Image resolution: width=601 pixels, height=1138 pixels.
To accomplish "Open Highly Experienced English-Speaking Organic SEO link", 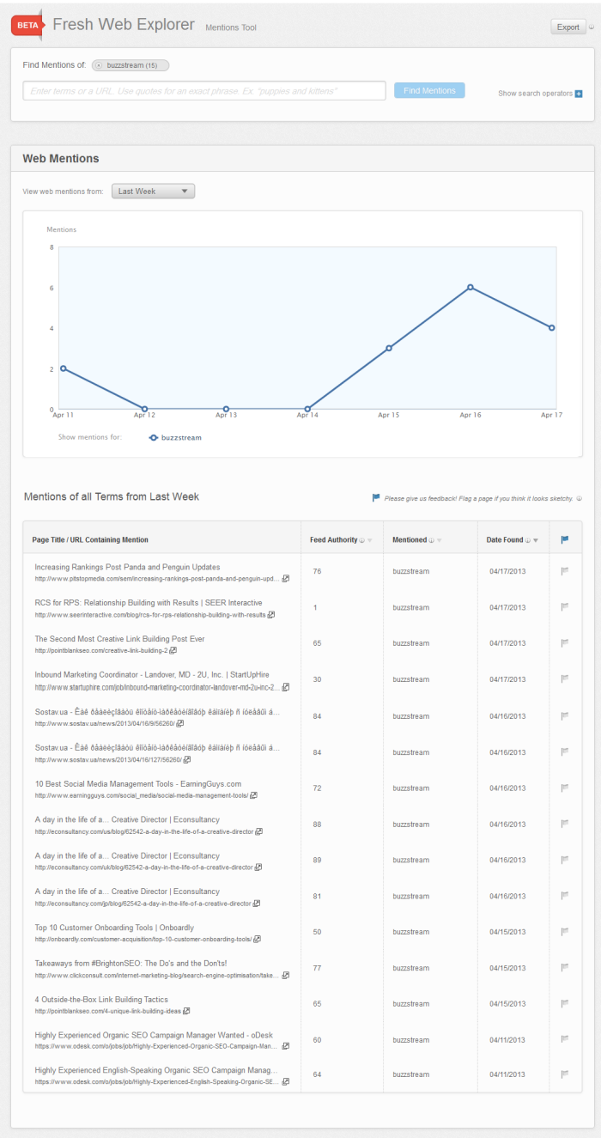I will click(x=156, y=1072).
